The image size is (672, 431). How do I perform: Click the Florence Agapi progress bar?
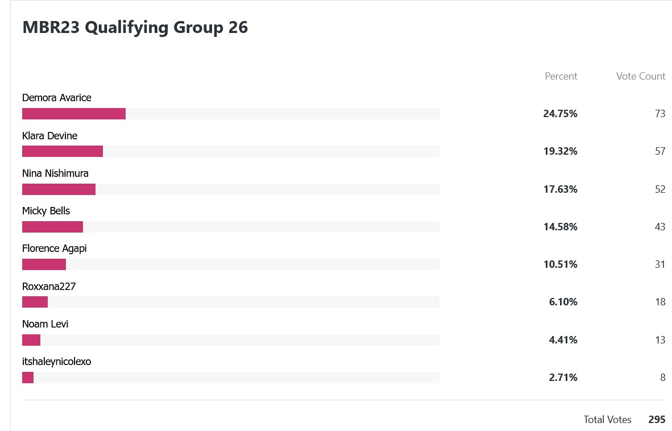(x=231, y=264)
